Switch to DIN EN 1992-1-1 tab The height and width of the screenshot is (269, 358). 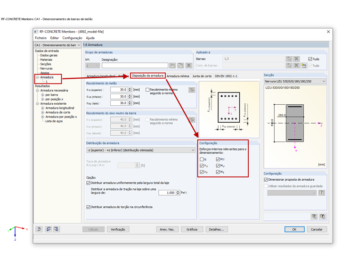226,76
